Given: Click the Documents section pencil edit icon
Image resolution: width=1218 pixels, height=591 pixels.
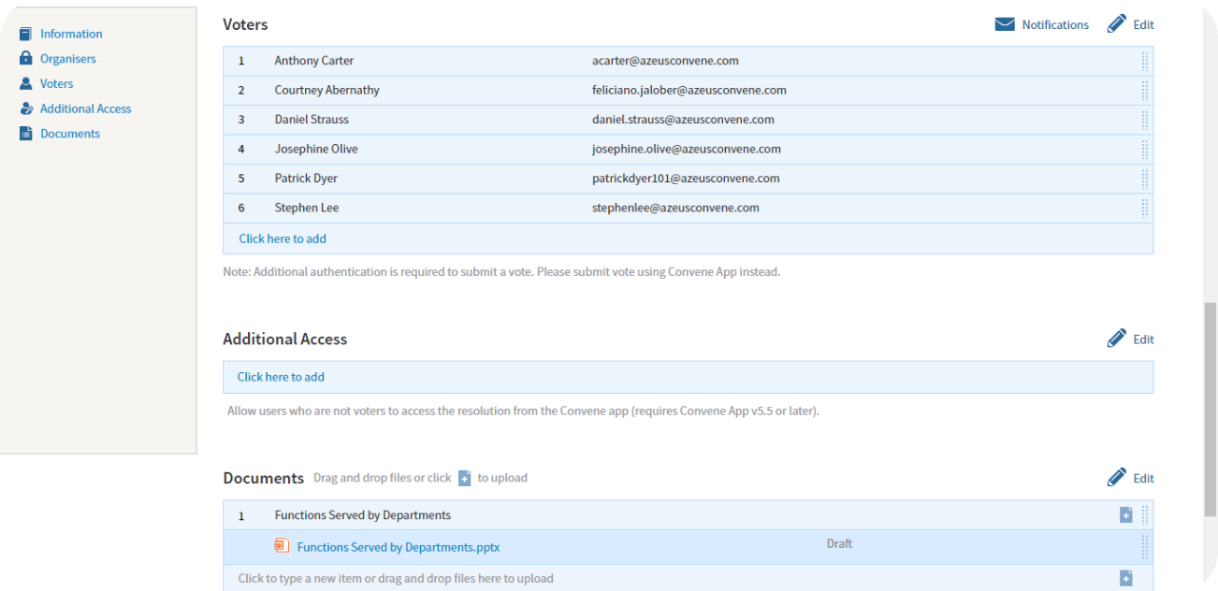Looking at the screenshot, I should click(1116, 478).
